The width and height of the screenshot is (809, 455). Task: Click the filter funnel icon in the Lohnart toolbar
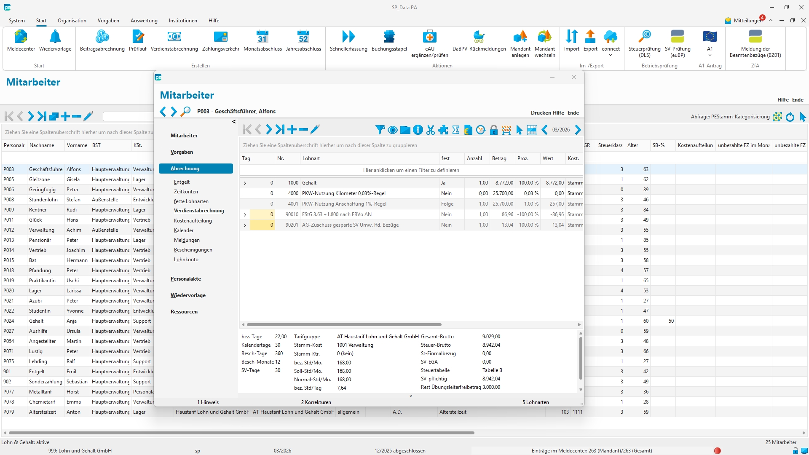380,130
